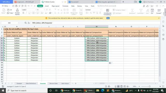Open the View ribbon tab
This screenshot has height=93, width=166.
click(86, 6)
